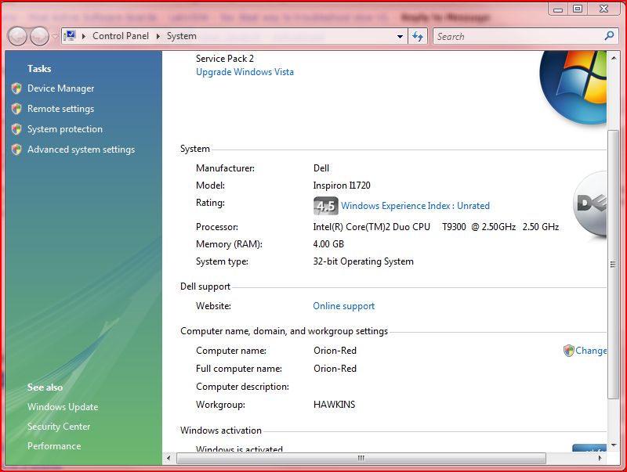The width and height of the screenshot is (627, 472).
Task: Click the 4.5 rating badge icon
Action: click(325, 206)
